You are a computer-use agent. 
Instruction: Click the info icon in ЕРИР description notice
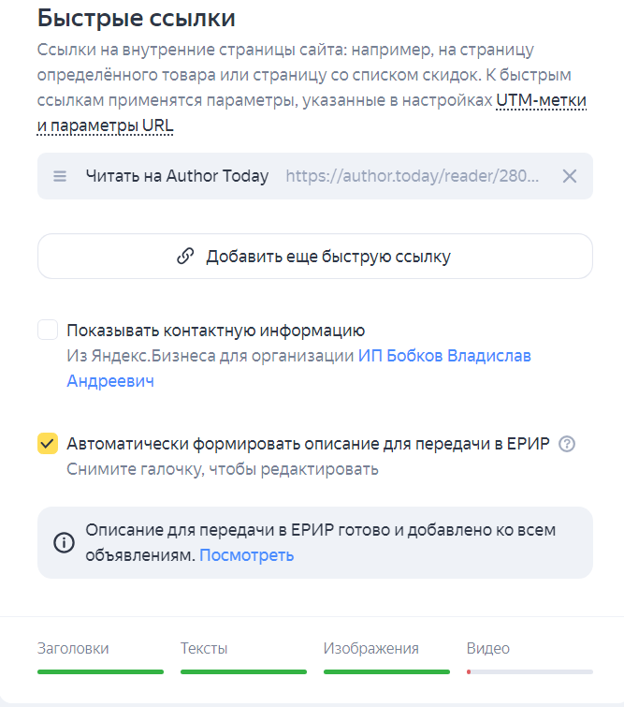point(64,543)
